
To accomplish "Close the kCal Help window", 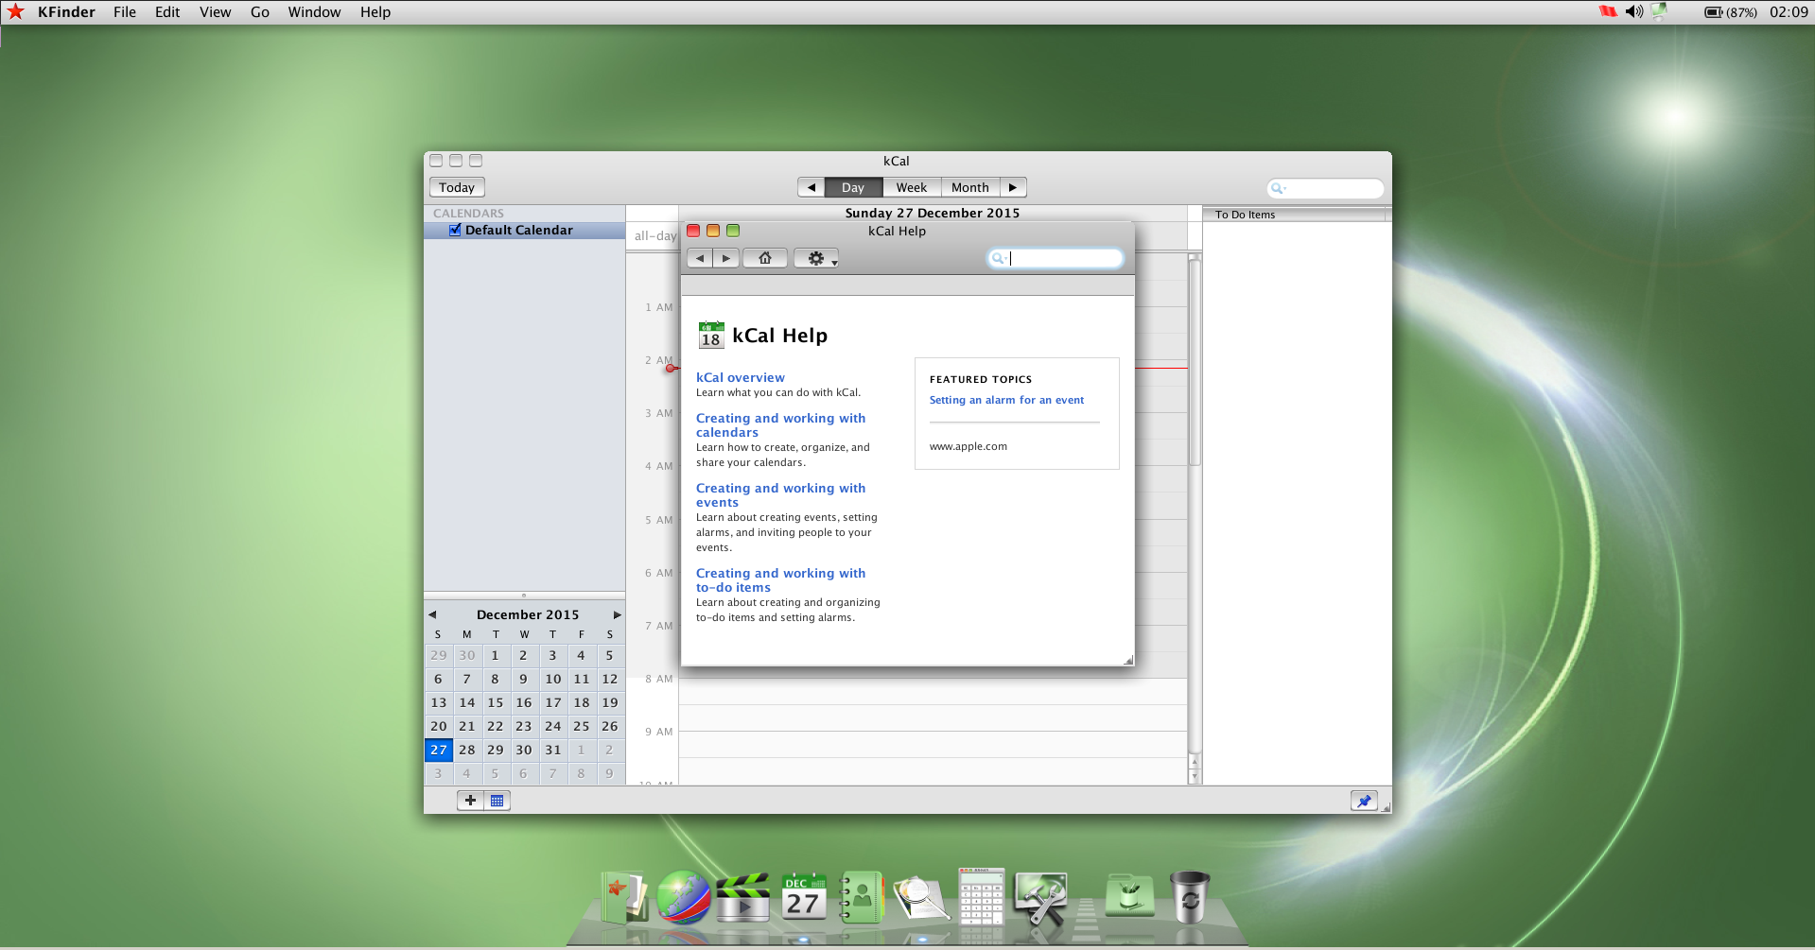I will click(693, 231).
